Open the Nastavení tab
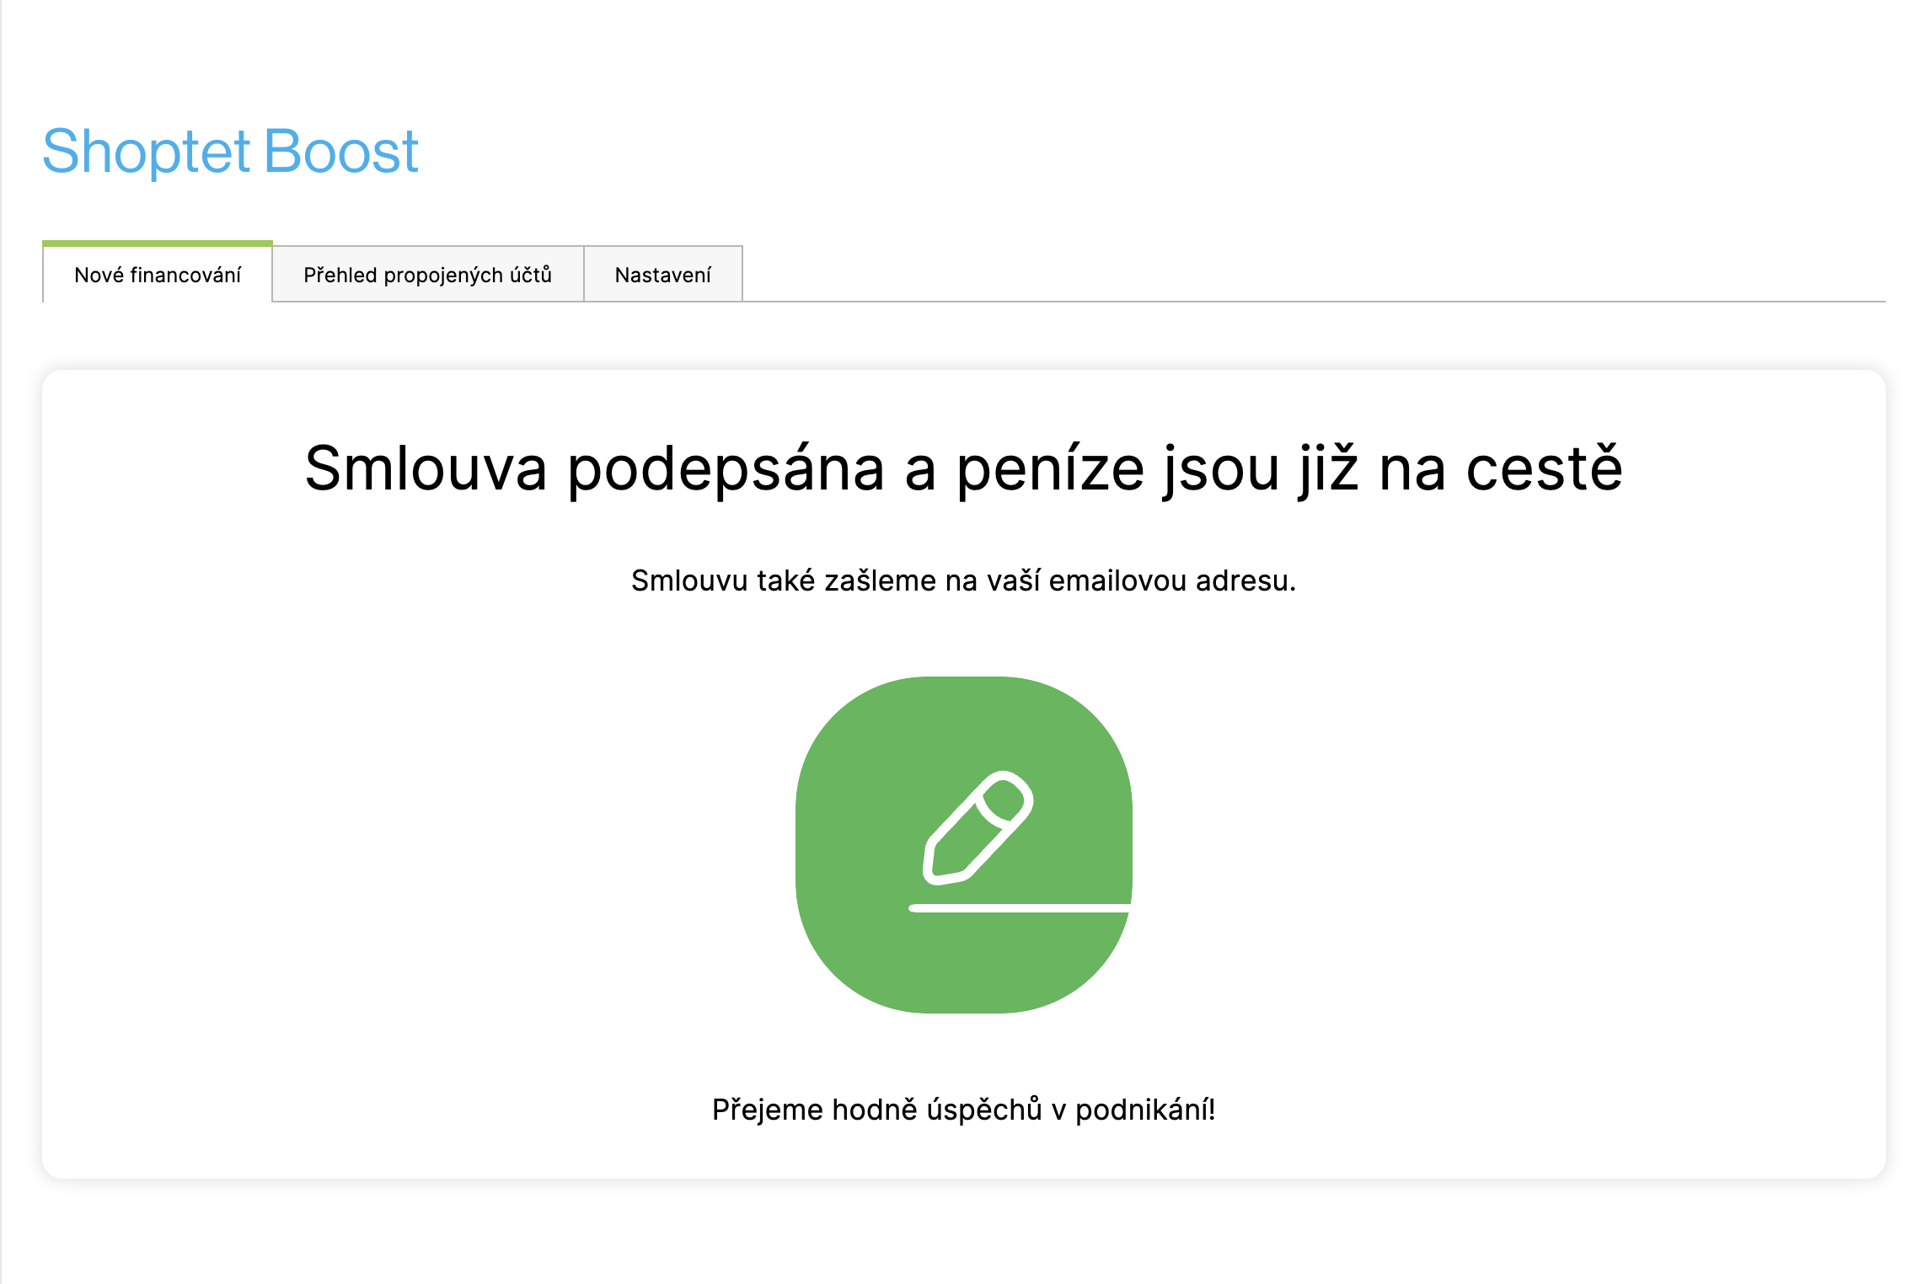The width and height of the screenshot is (1923, 1284). [663, 275]
